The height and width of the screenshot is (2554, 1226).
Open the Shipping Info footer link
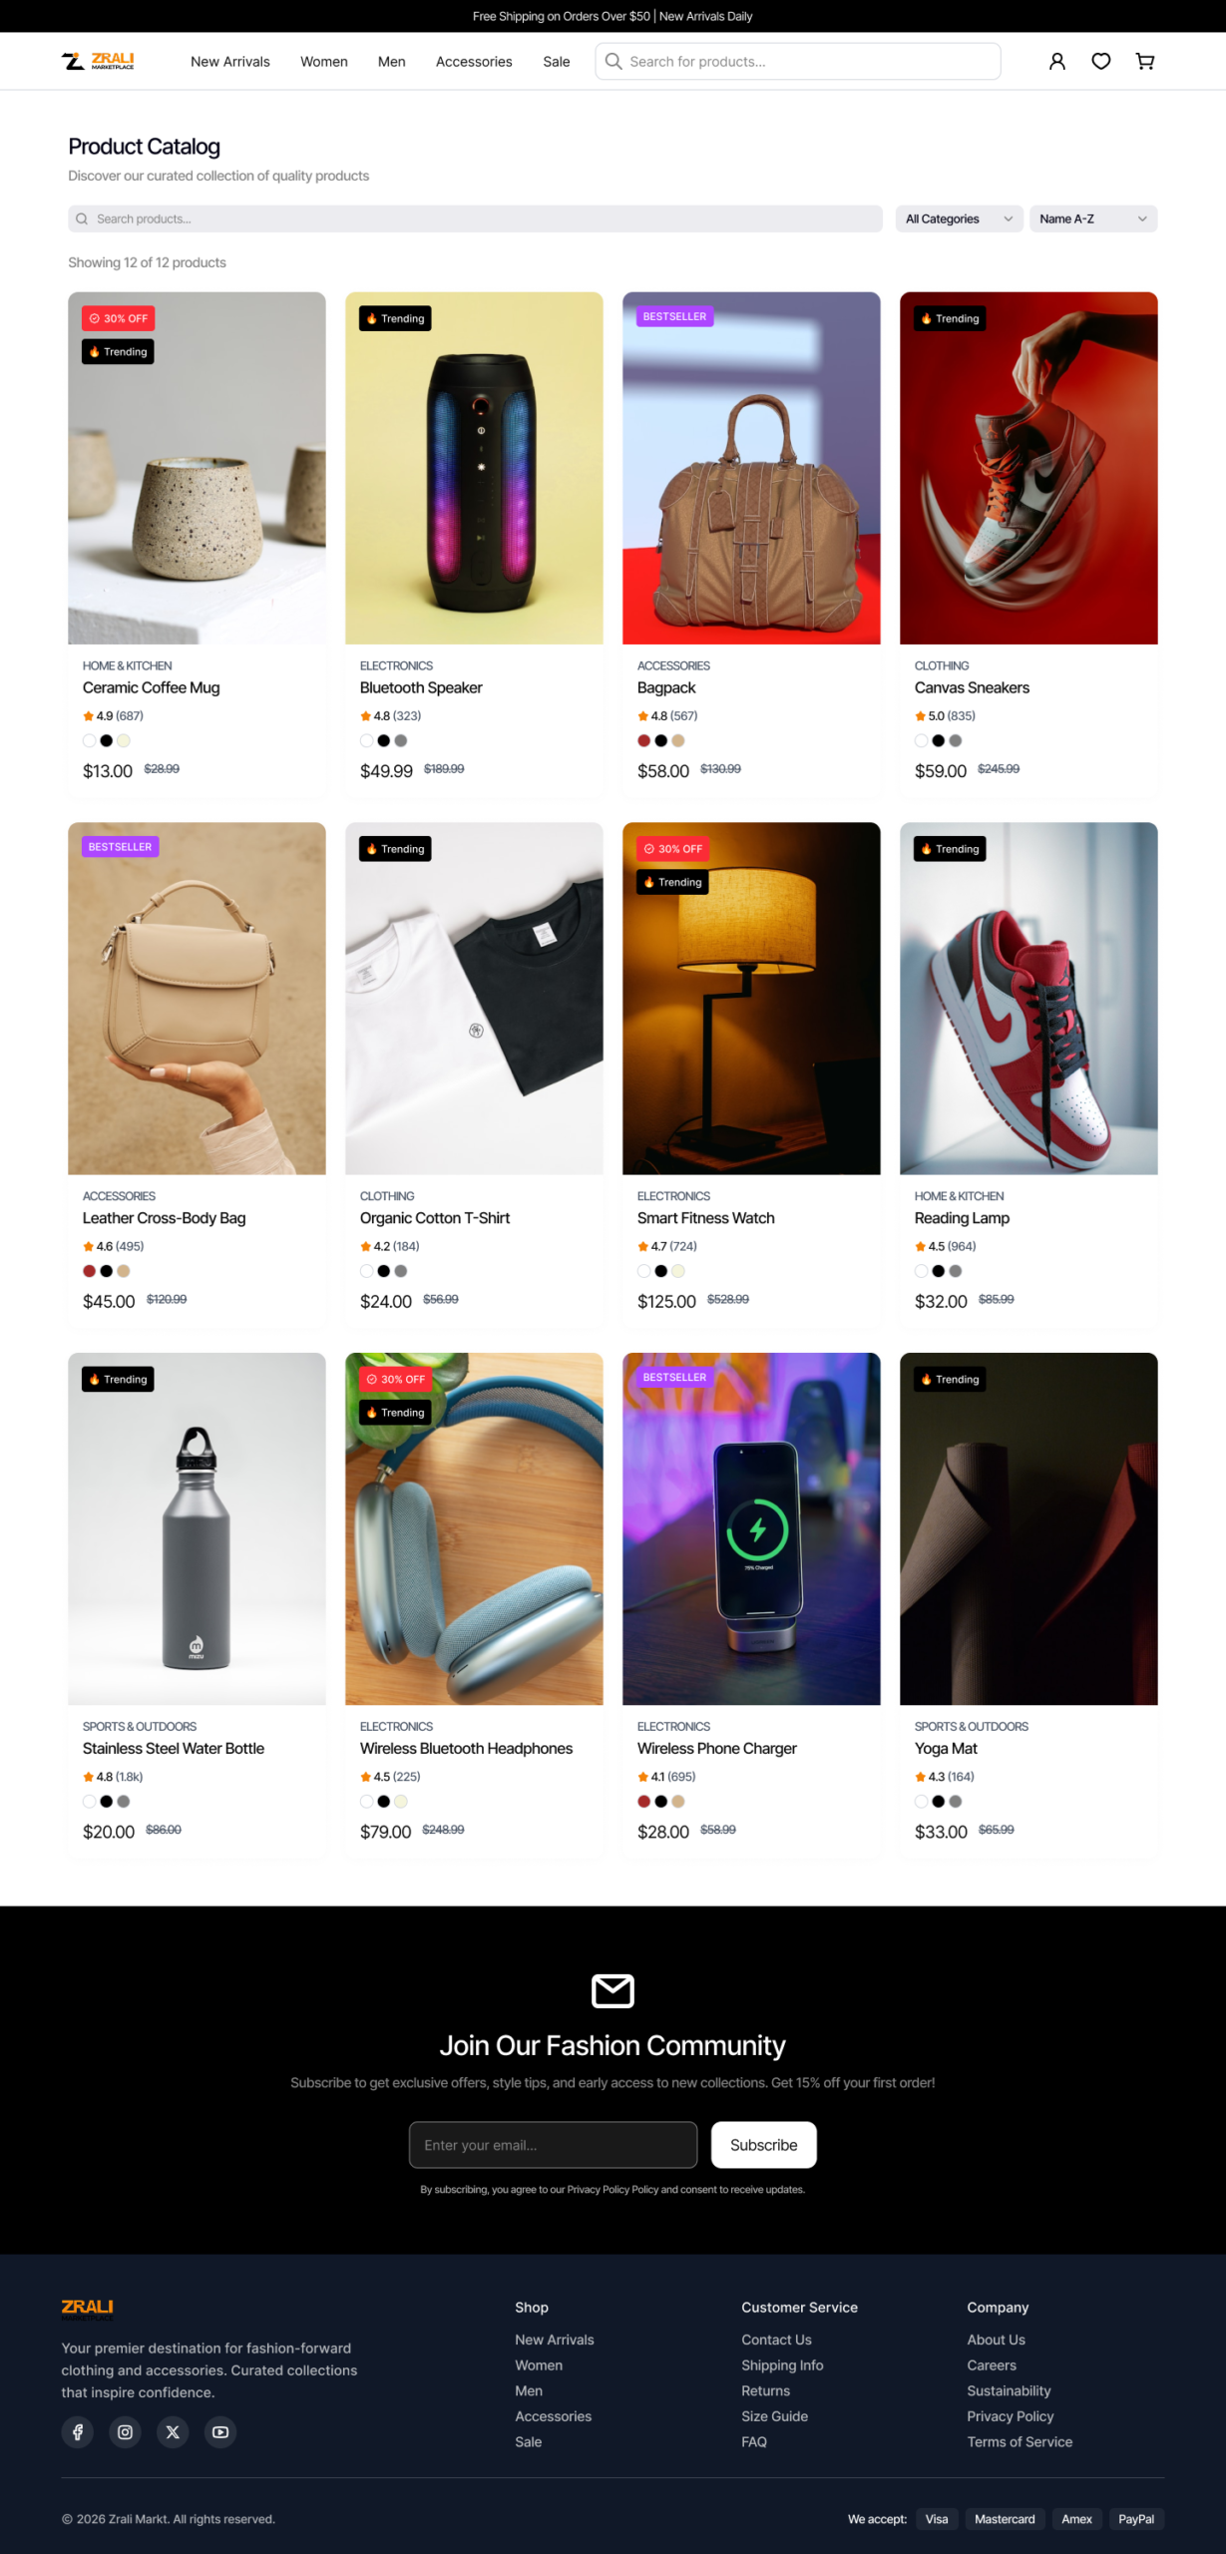click(782, 2365)
